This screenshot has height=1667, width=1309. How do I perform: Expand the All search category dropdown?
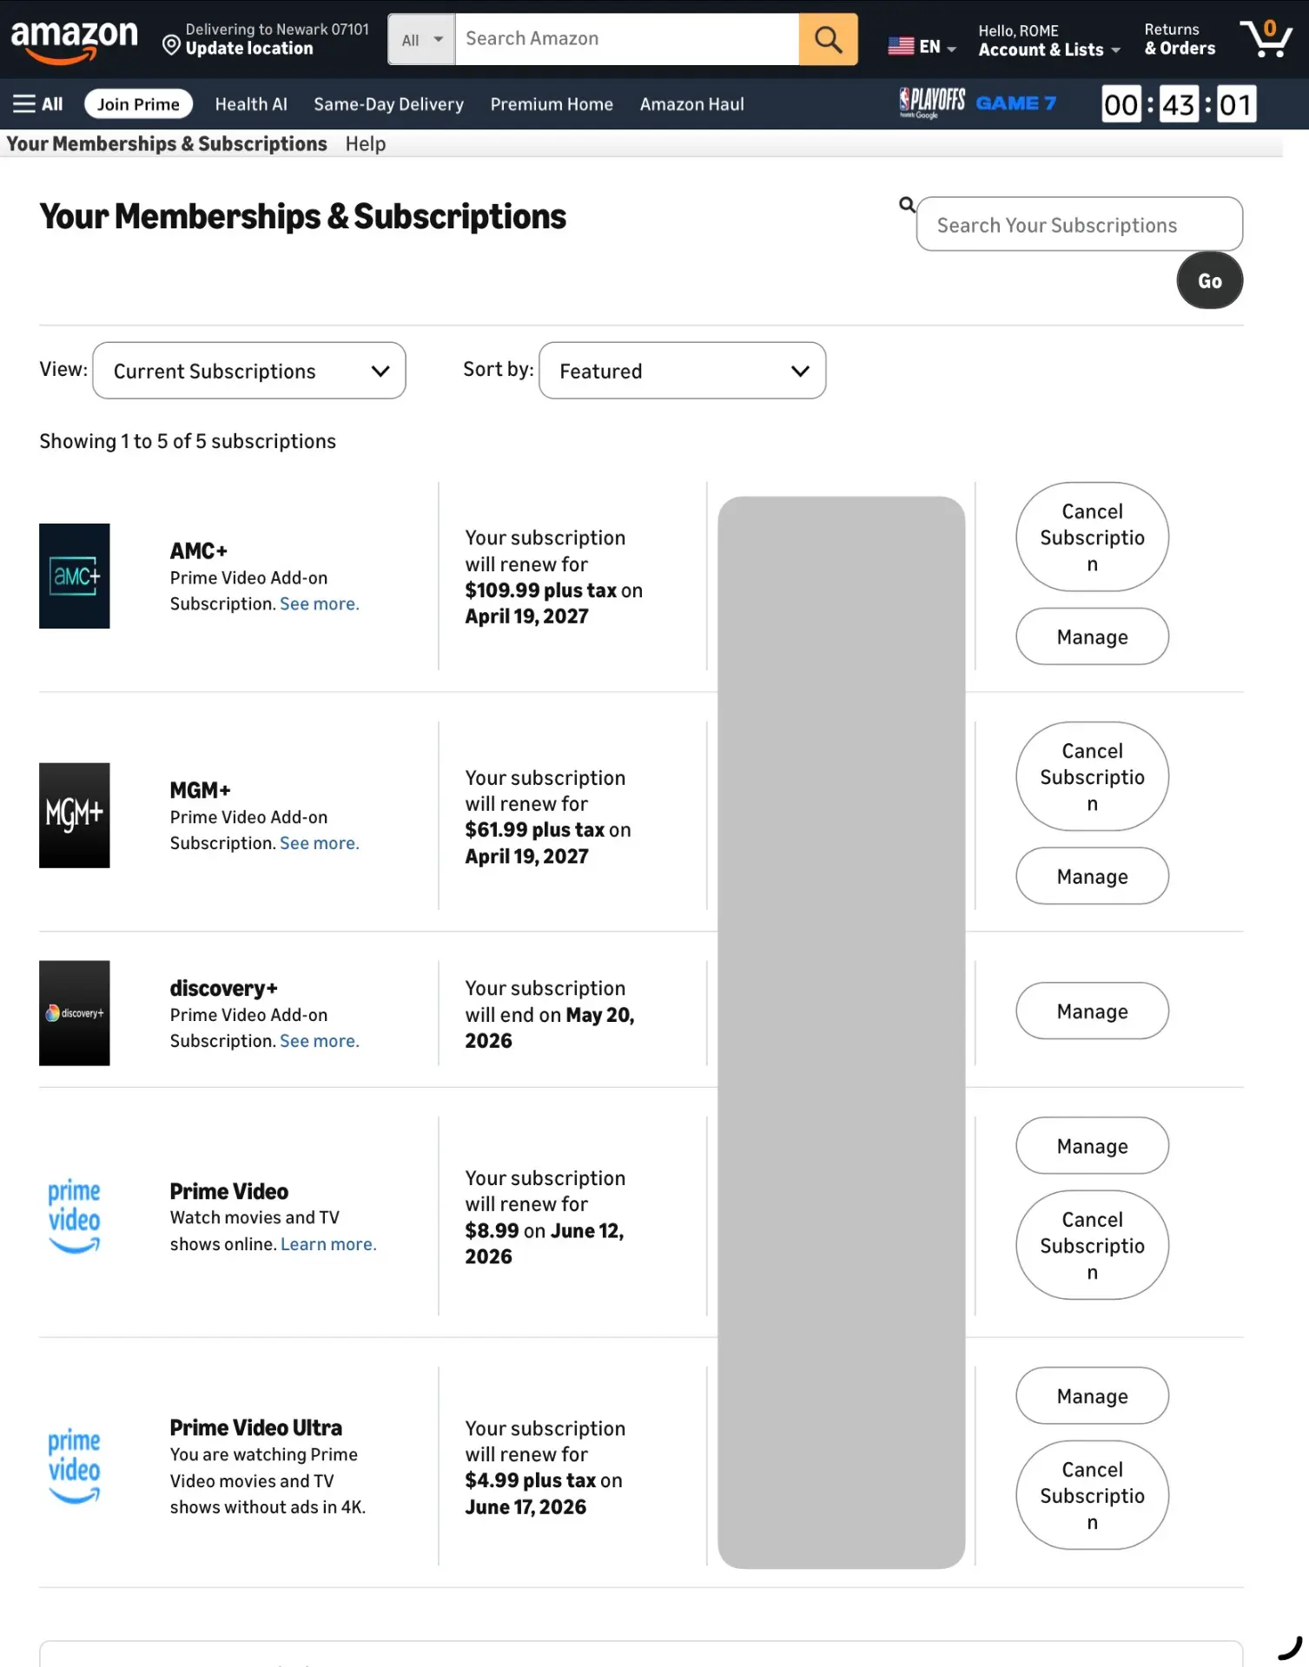[421, 39]
